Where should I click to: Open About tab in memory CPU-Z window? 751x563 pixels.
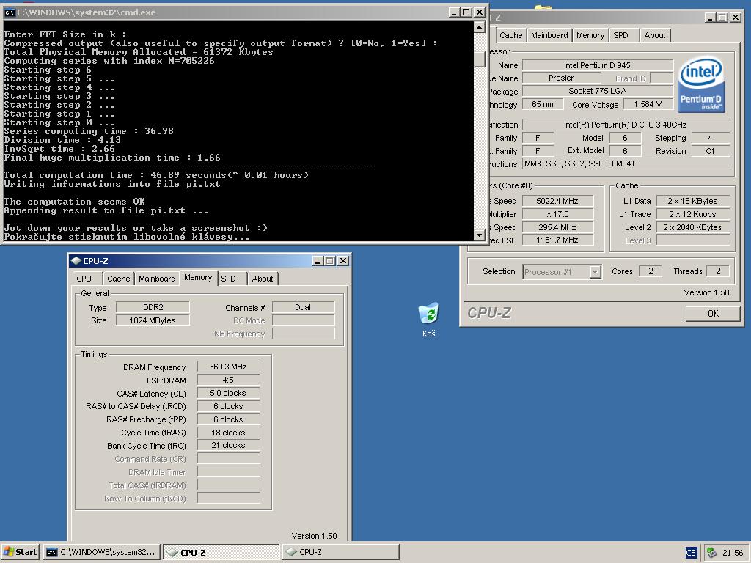(263, 279)
